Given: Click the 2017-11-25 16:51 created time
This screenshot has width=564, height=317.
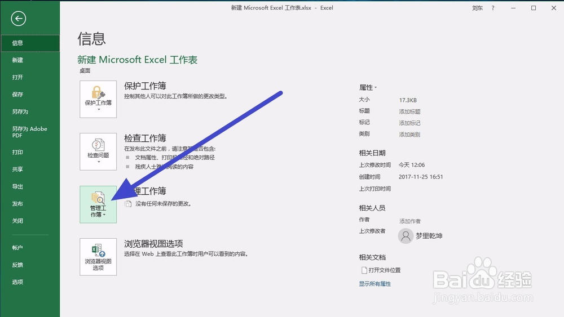Looking at the screenshot, I should pyautogui.click(x=421, y=177).
